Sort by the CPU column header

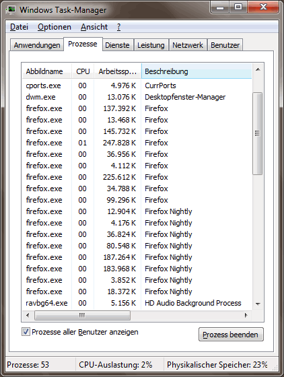coord(83,71)
